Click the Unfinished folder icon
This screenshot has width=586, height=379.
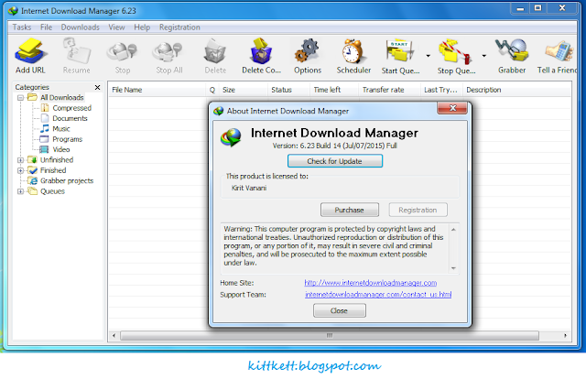coord(33,160)
